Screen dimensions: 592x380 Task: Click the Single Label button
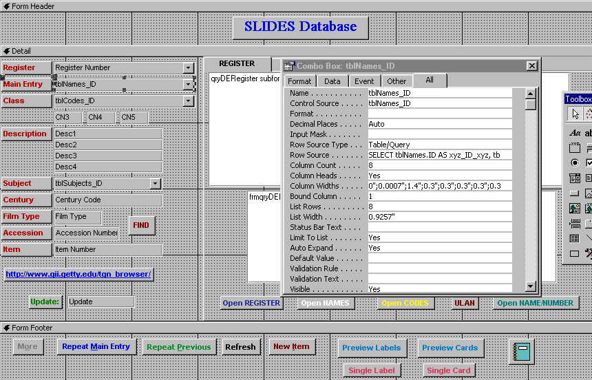[372, 370]
